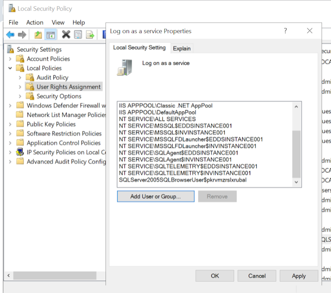331x293 pixels.
Task: Click the Security Settings root icon
Action: pos(10,49)
